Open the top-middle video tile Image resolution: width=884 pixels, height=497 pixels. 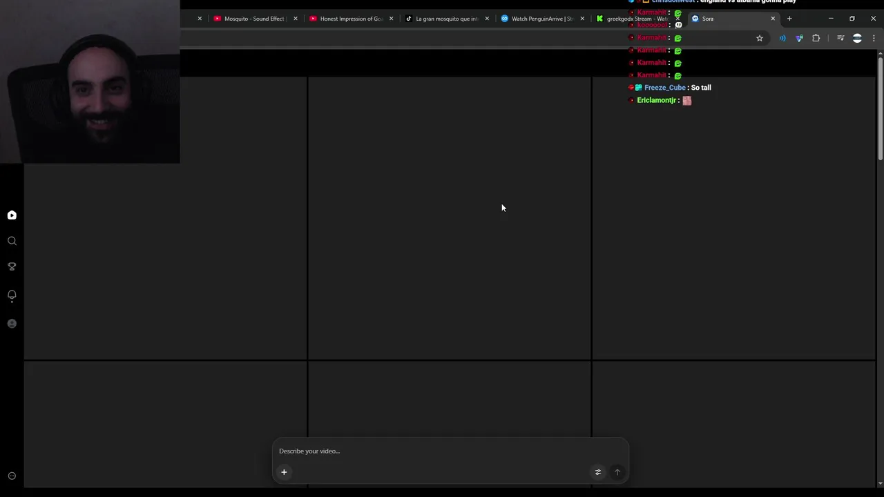449,217
